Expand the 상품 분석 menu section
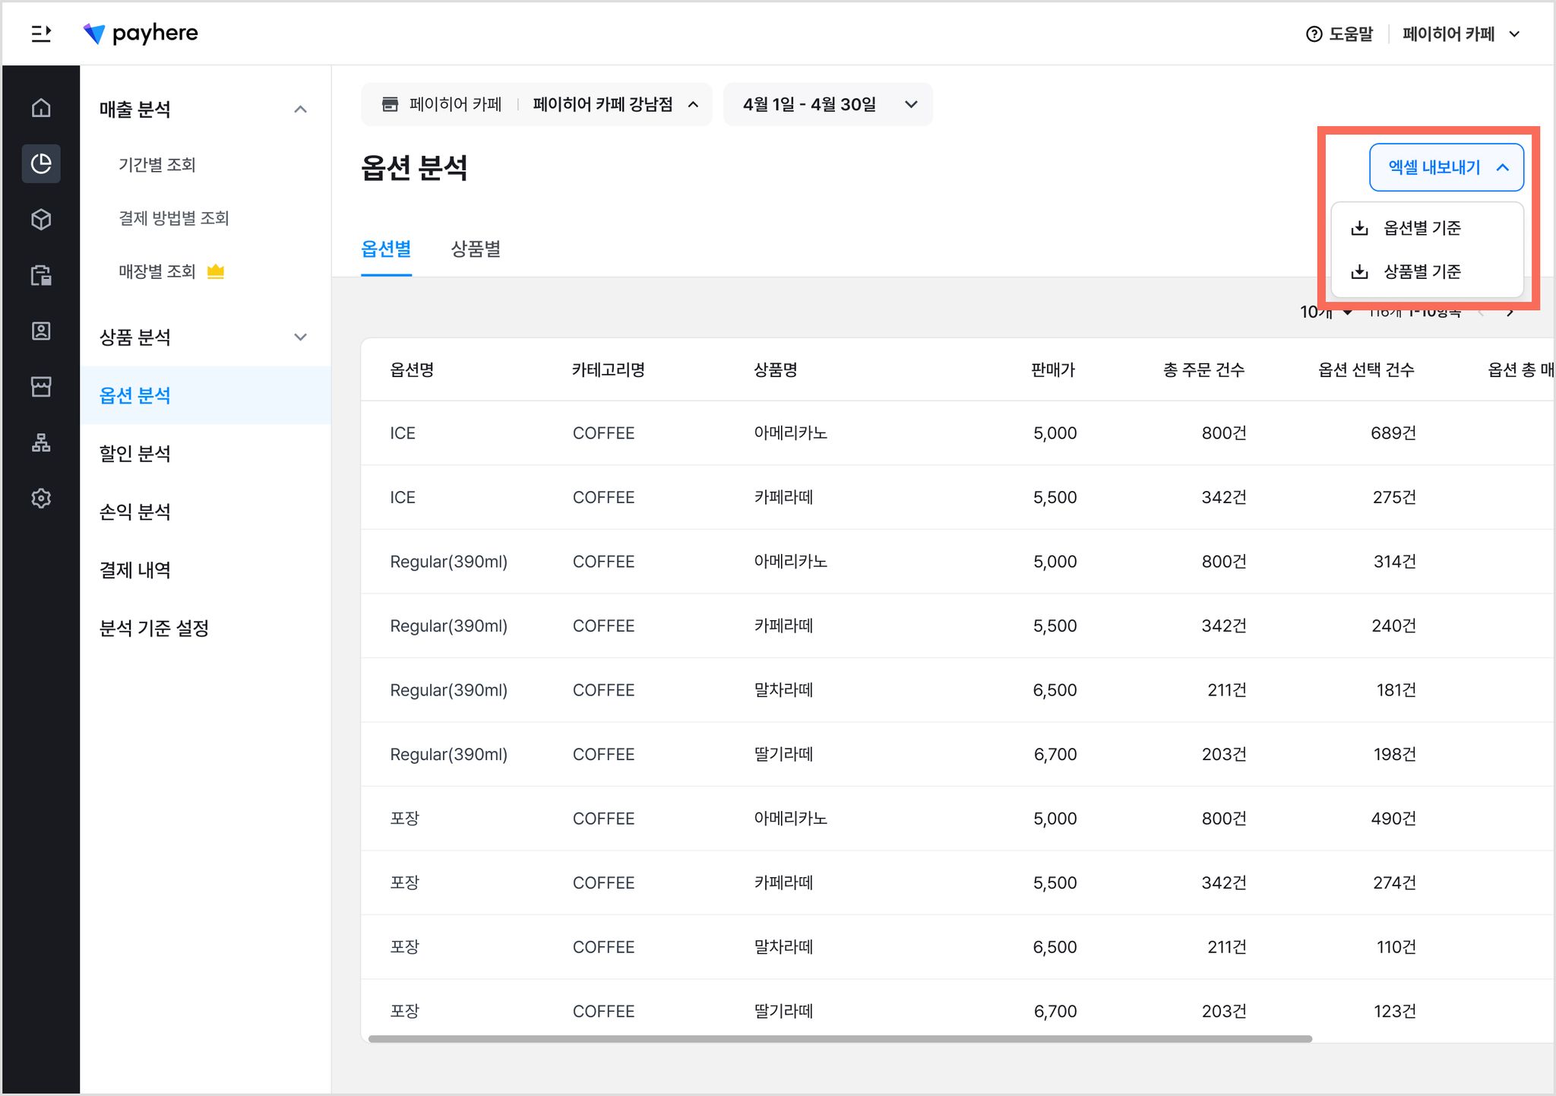The width and height of the screenshot is (1556, 1096). tap(300, 337)
